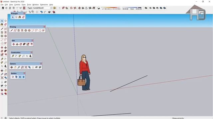The height and width of the screenshot is (119, 213).
Task: Close the Section floating toolbar
Action: [24, 73]
